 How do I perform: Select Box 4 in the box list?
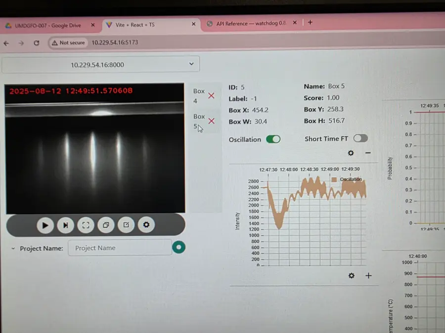(199, 96)
